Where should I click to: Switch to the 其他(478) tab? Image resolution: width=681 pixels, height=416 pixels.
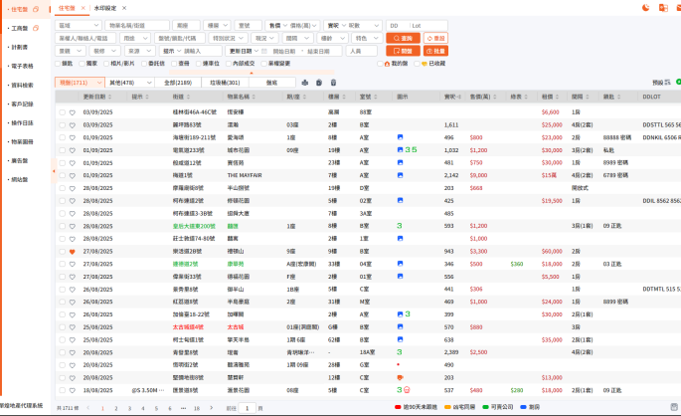[x=129, y=83]
